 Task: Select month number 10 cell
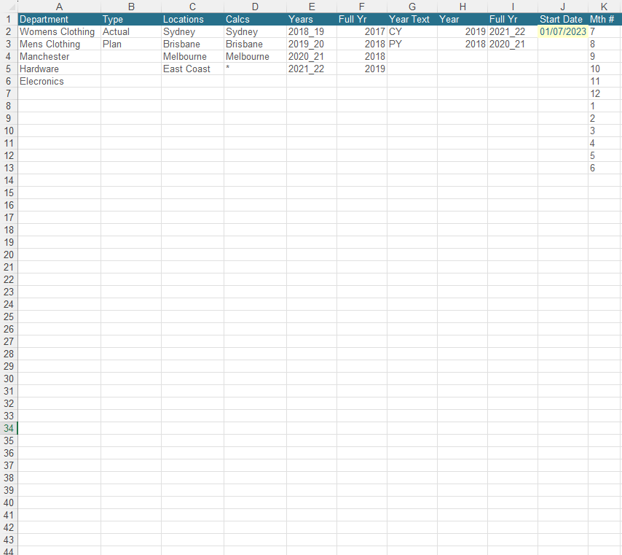point(605,69)
